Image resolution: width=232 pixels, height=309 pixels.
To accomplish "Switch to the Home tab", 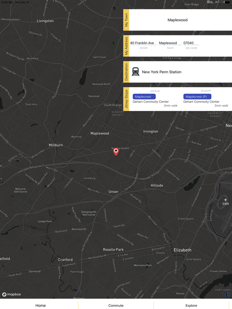I will click(x=40, y=305).
